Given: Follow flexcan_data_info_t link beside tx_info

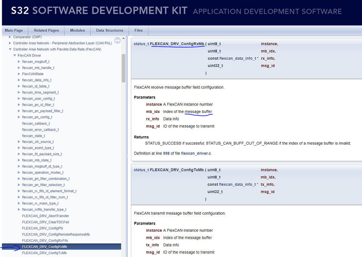Looking at the screenshot, I should pyautogui.click(x=238, y=184).
